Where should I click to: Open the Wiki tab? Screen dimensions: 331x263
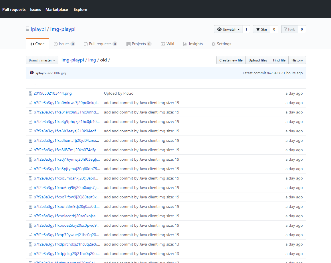167,44
